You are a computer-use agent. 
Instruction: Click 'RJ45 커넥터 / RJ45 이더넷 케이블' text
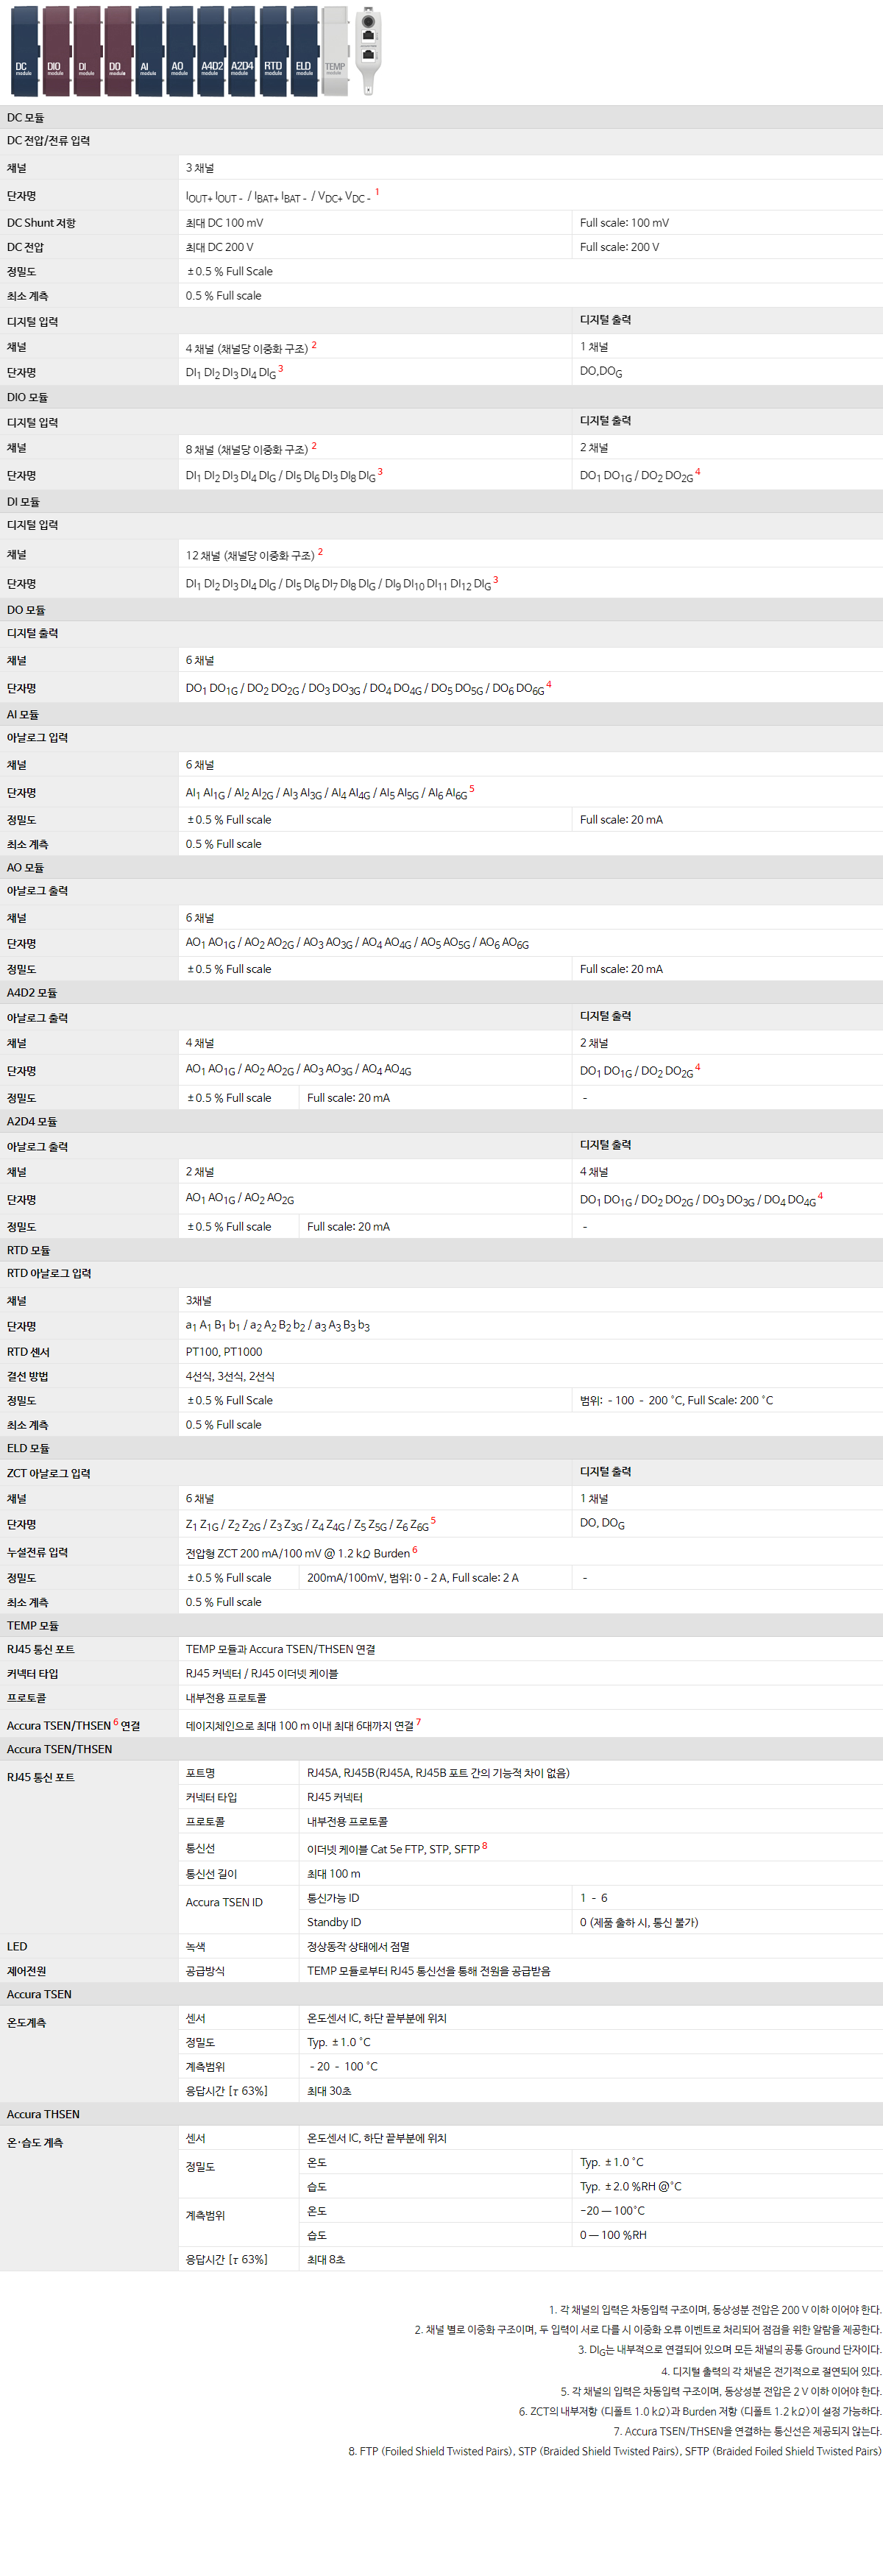point(262,1674)
